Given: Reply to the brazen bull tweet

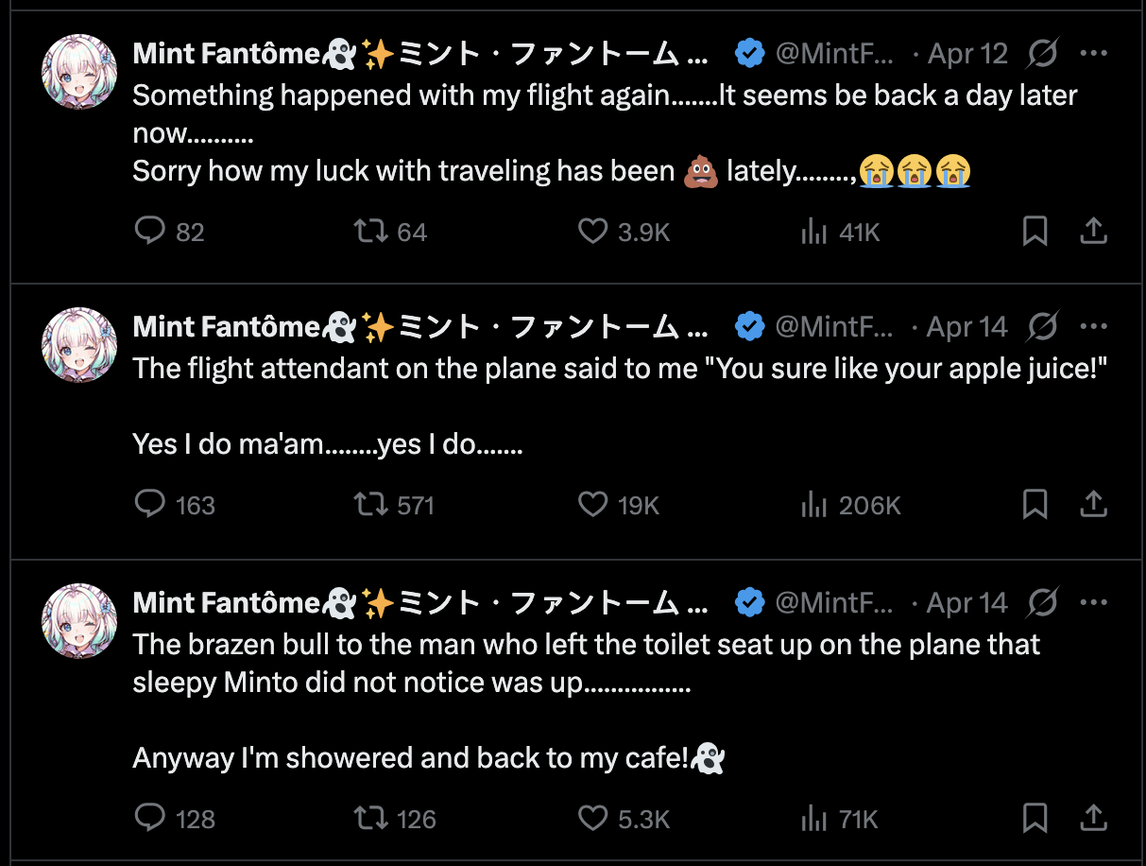Looking at the screenshot, I should pos(150,818).
